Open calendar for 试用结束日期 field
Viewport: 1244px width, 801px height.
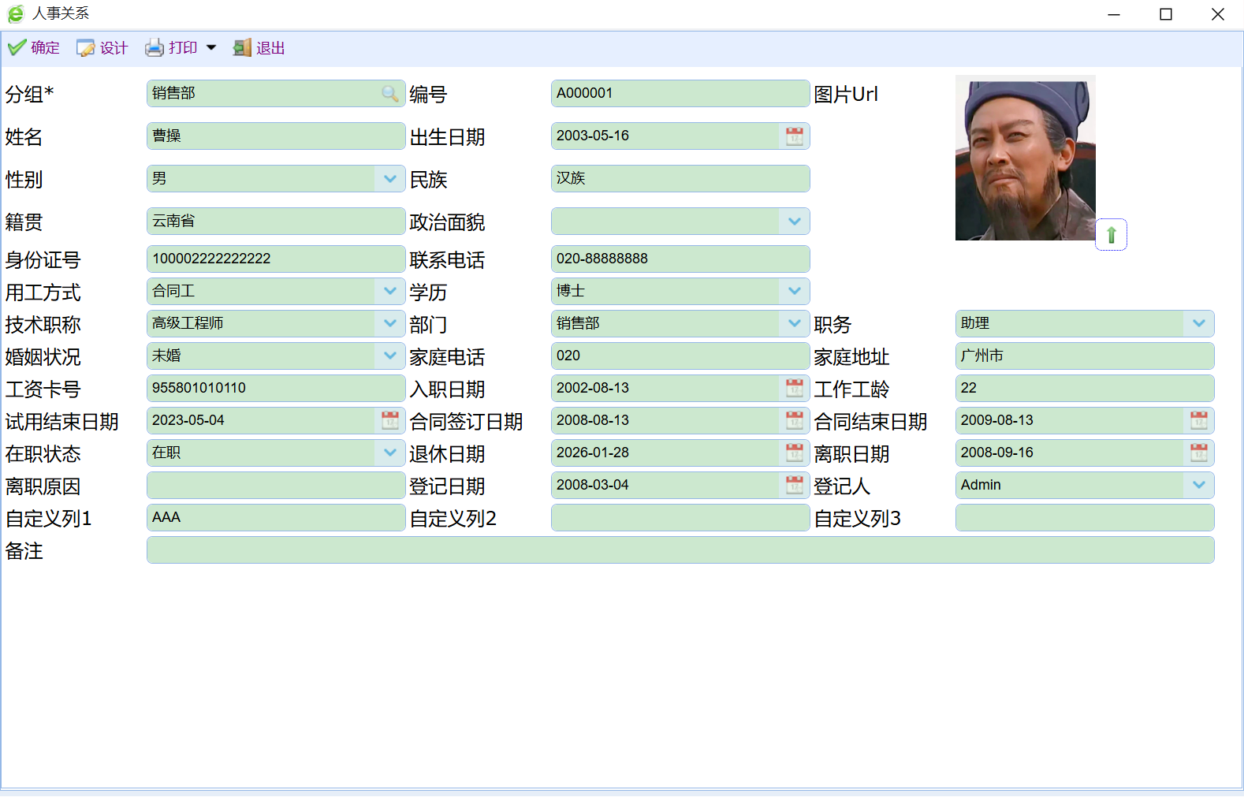coord(389,420)
